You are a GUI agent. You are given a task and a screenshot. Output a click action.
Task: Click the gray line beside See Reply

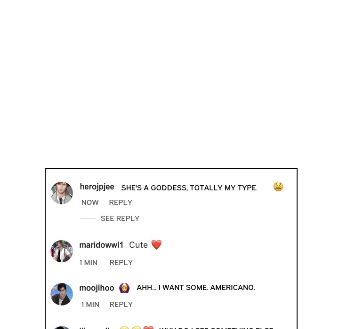(88, 219)
